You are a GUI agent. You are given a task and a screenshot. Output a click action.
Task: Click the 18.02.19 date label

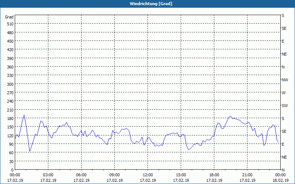coord(281,180)
